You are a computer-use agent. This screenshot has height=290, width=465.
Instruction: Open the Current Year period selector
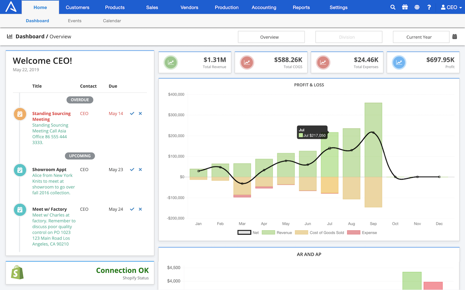(421, 37)
